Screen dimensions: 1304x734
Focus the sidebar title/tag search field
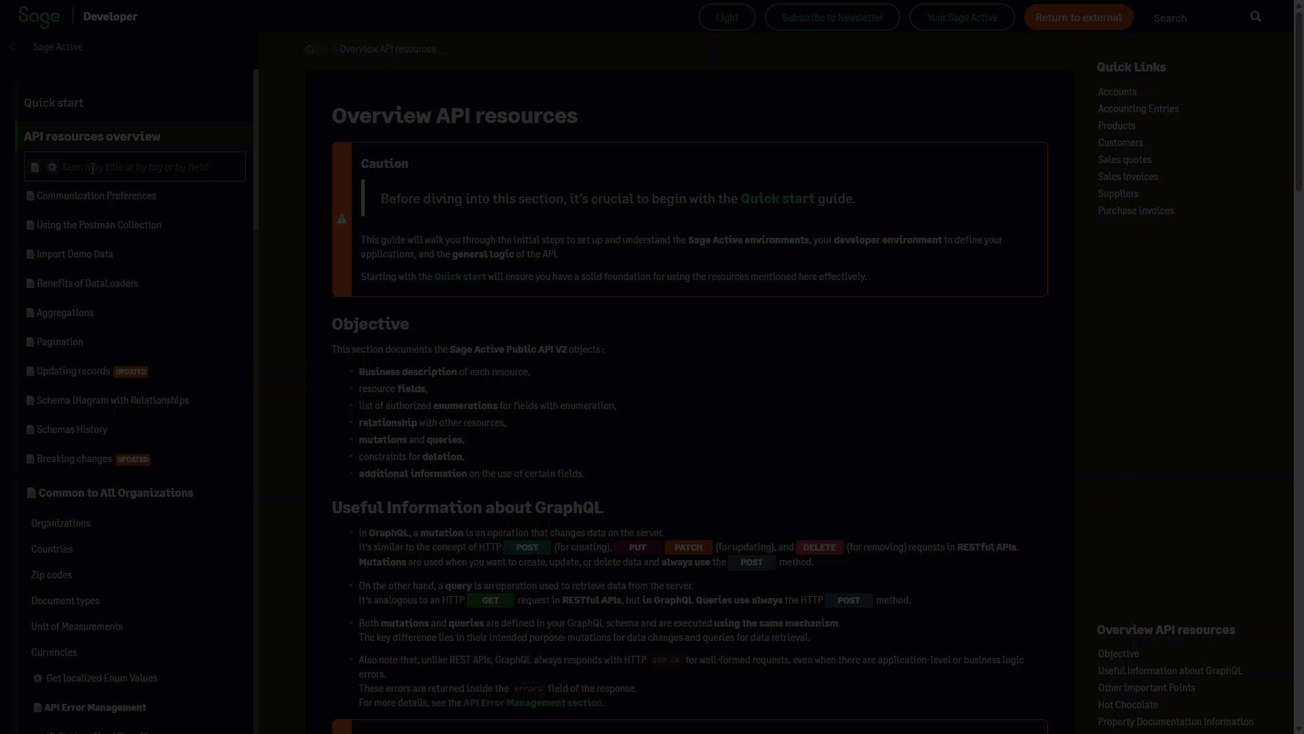pyautogui.click(x=149, y=167)
